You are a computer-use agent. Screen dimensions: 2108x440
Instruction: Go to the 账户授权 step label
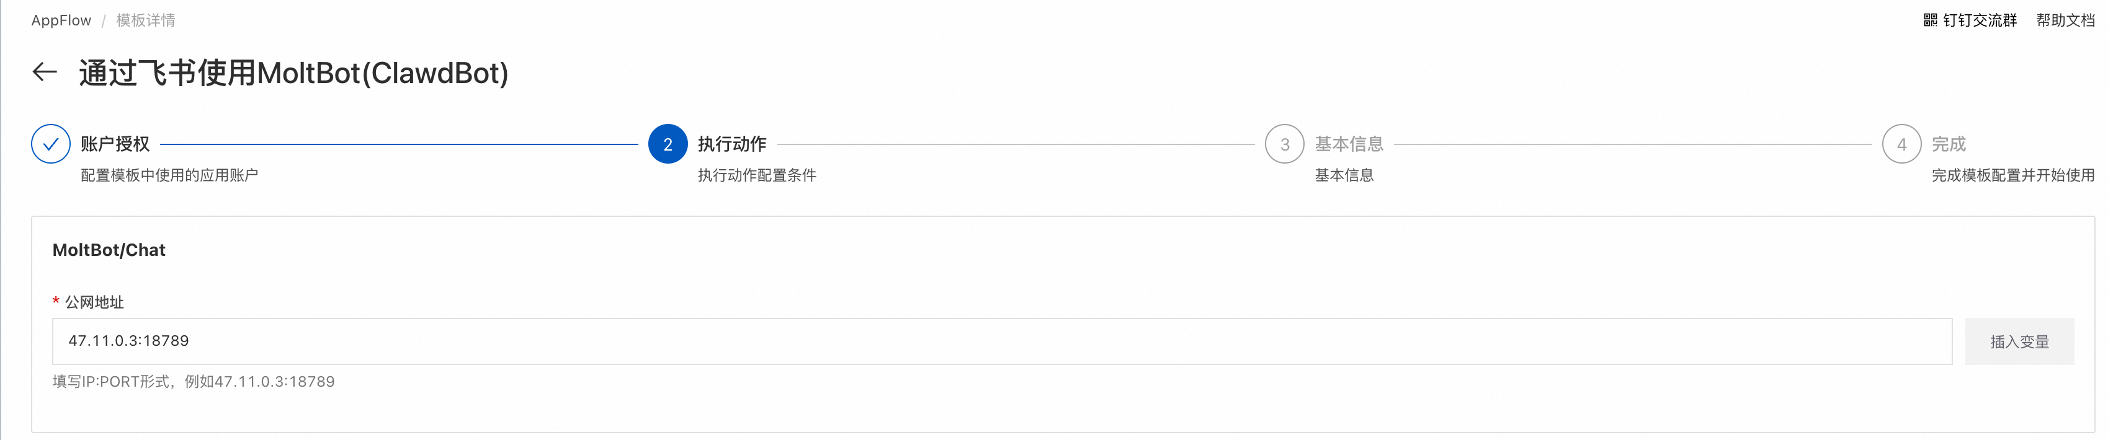(x=115, y=144)
